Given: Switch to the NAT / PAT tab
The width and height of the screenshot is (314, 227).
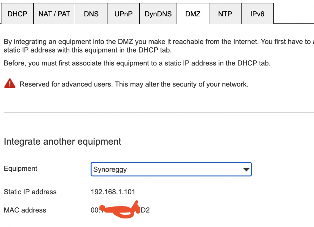Looking at the screenshot, I should 54,14.
